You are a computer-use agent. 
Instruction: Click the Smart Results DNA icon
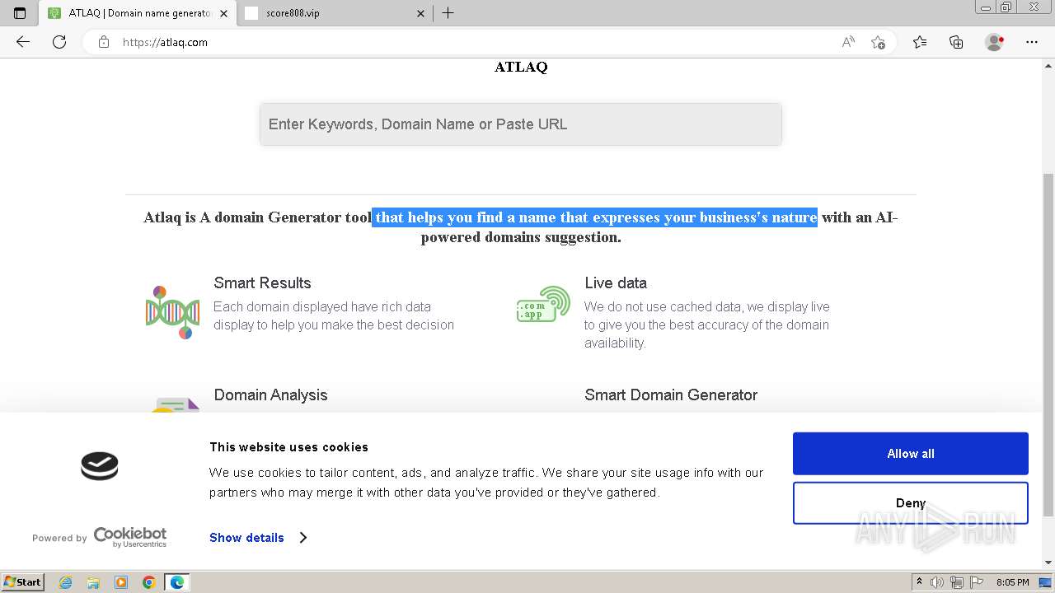pyautogui.click(x=173, y=313)
